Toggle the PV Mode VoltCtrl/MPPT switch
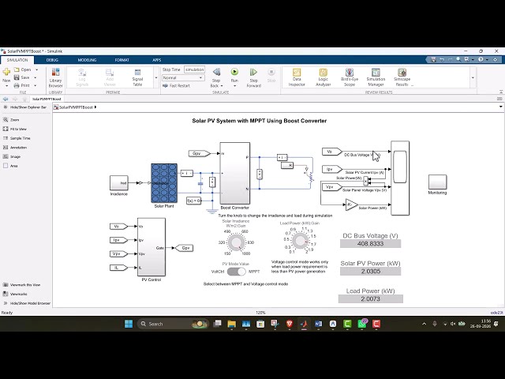This screenshot has width=505, height=379. click(x=237, y=272)
